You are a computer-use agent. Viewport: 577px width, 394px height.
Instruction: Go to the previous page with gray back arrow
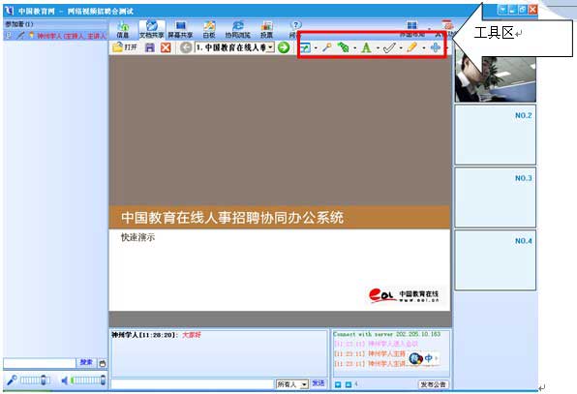click(x=186, y=47)
